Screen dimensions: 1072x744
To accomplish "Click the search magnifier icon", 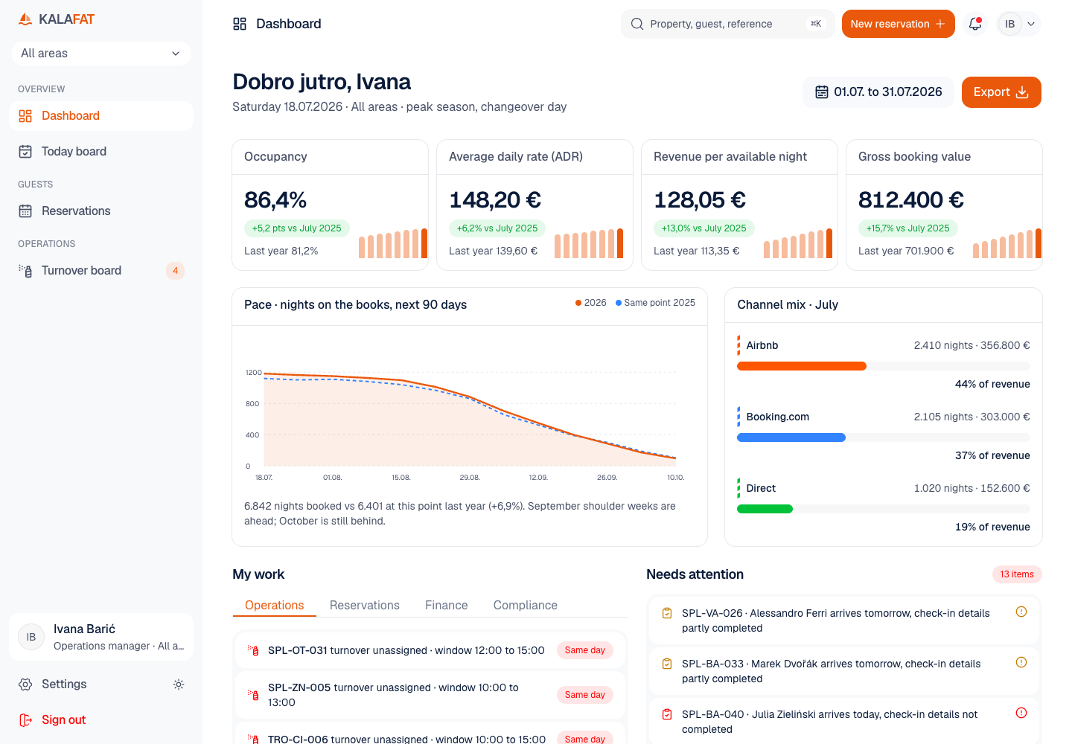I will click(x=637, y=24).
